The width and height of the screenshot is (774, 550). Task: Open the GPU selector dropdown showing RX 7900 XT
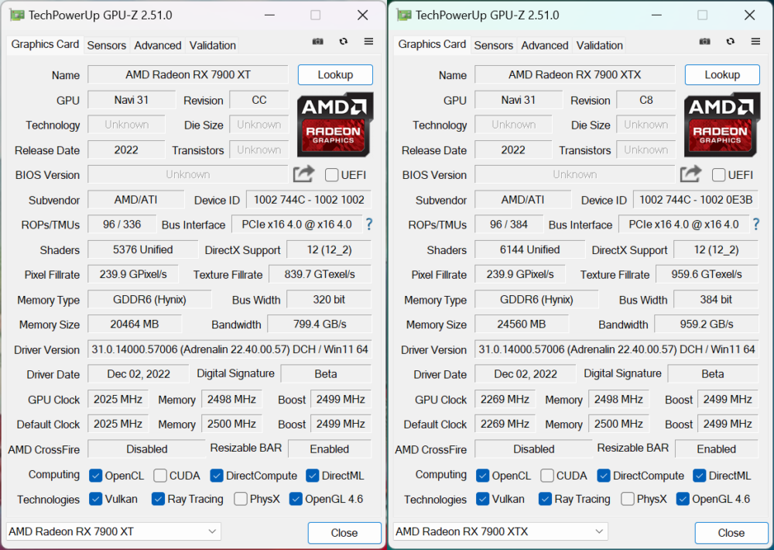[x=114, y=531]
